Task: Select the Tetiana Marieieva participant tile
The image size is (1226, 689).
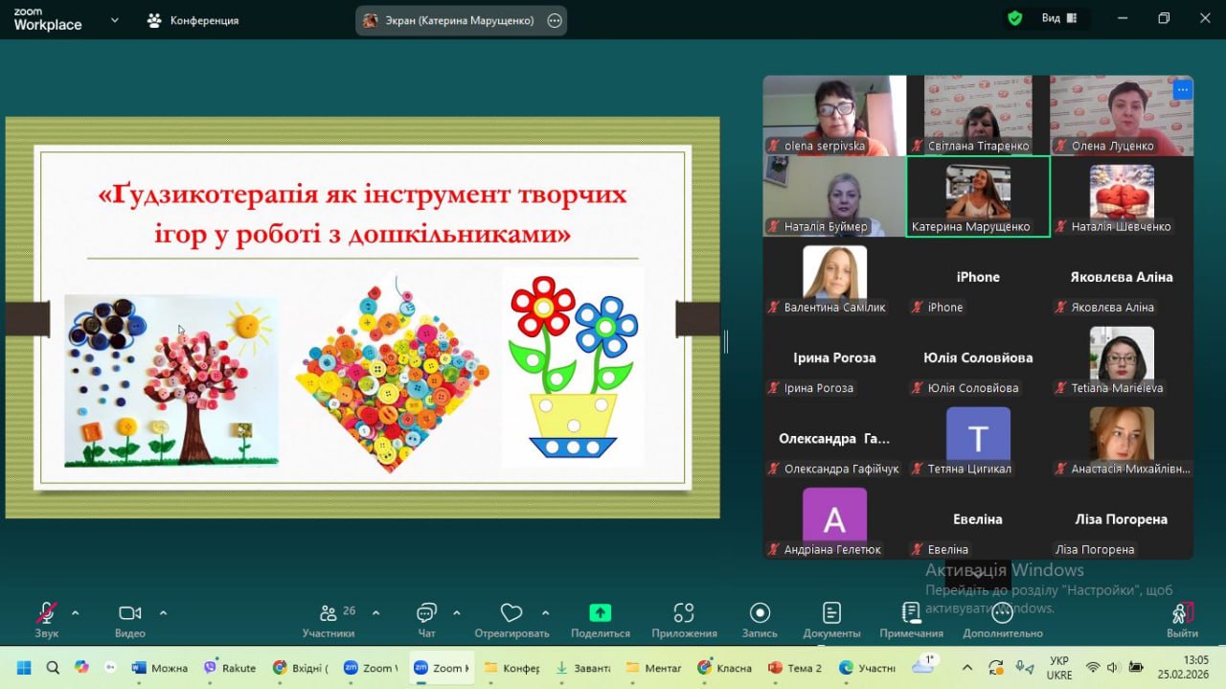Action: click(1122, 358)
